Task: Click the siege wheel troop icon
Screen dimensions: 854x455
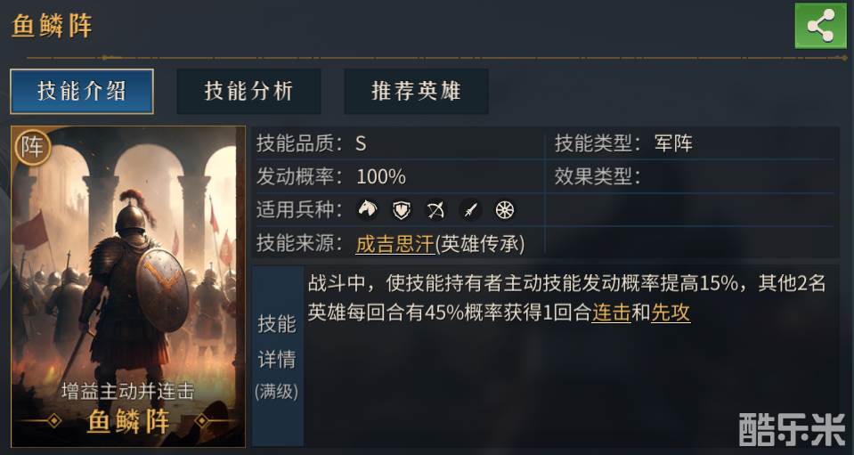Action: click(505, 210)
